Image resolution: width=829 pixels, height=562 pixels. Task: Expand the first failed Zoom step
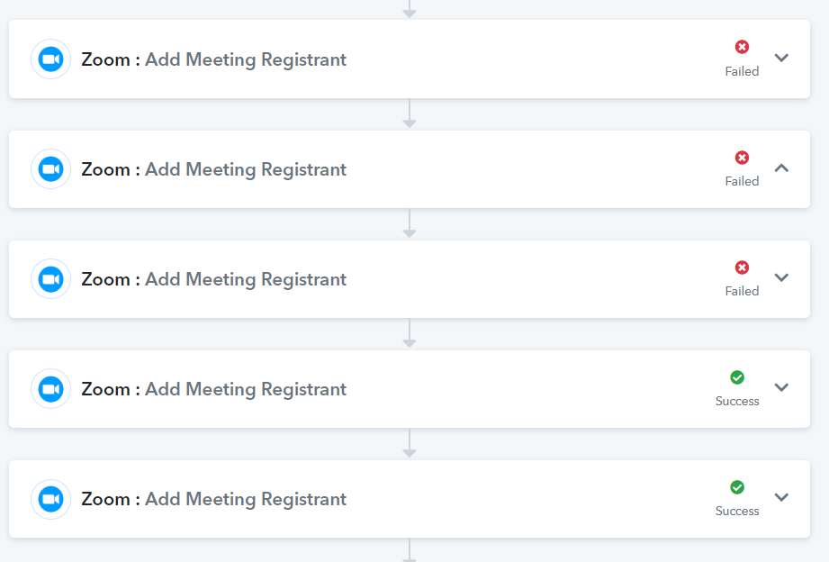click(781, 58)
